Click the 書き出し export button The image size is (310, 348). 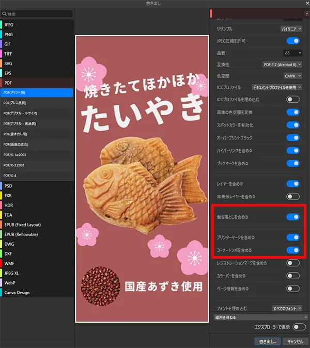click(268, 341)
